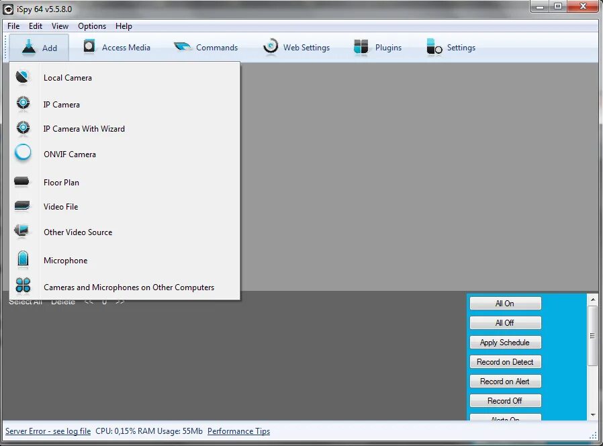This screenshot has height=446, width=603.
Task: Choose Floor Plan menu entry
Action: 125,183
